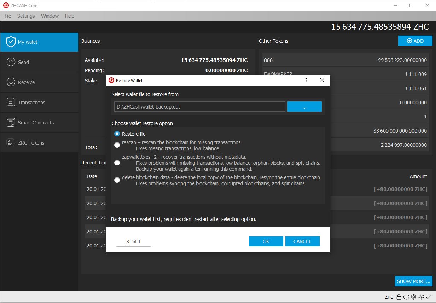Click the "Backup your wallet first" notice
Screen dimensions: 436x303
[x=184, y=219]
